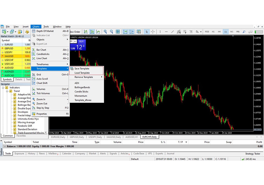The width and height of the screenshot is (264, 185).
Task: Switch to MN timeframe
Action: click(238, 32)
